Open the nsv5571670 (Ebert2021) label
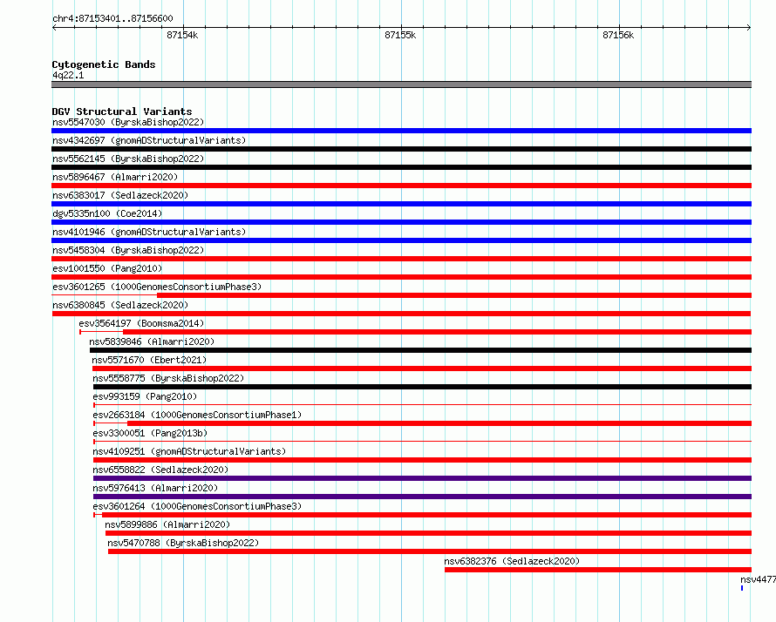This screenshot has height=622, width=776. (x=149, y=360)
